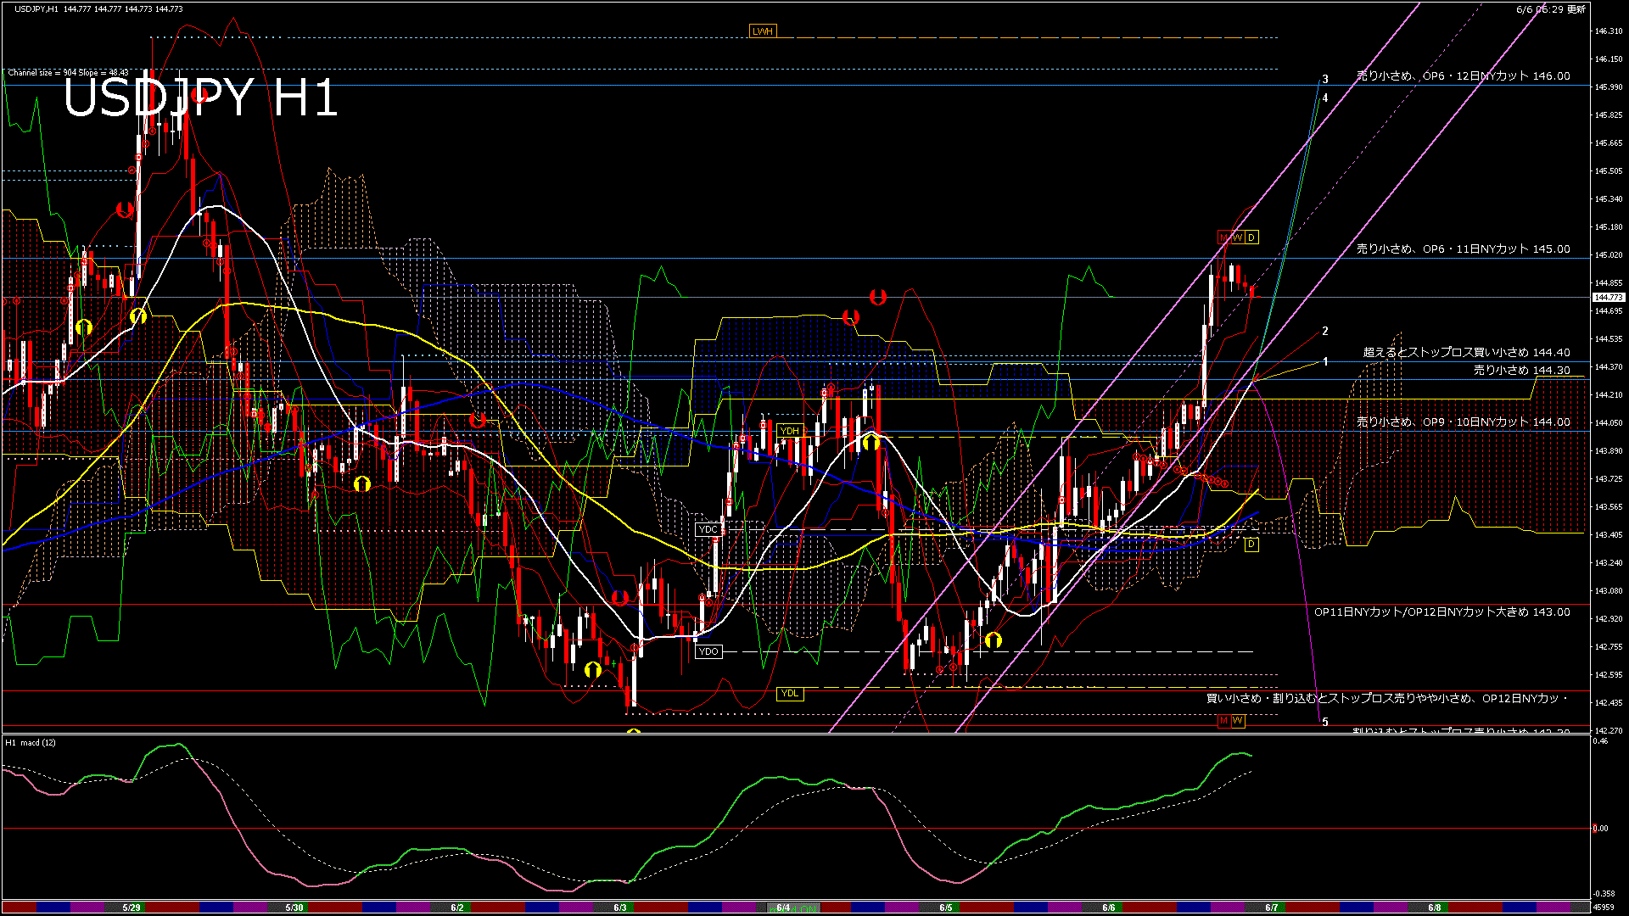Select the white YDO label box

coord(708,651)
